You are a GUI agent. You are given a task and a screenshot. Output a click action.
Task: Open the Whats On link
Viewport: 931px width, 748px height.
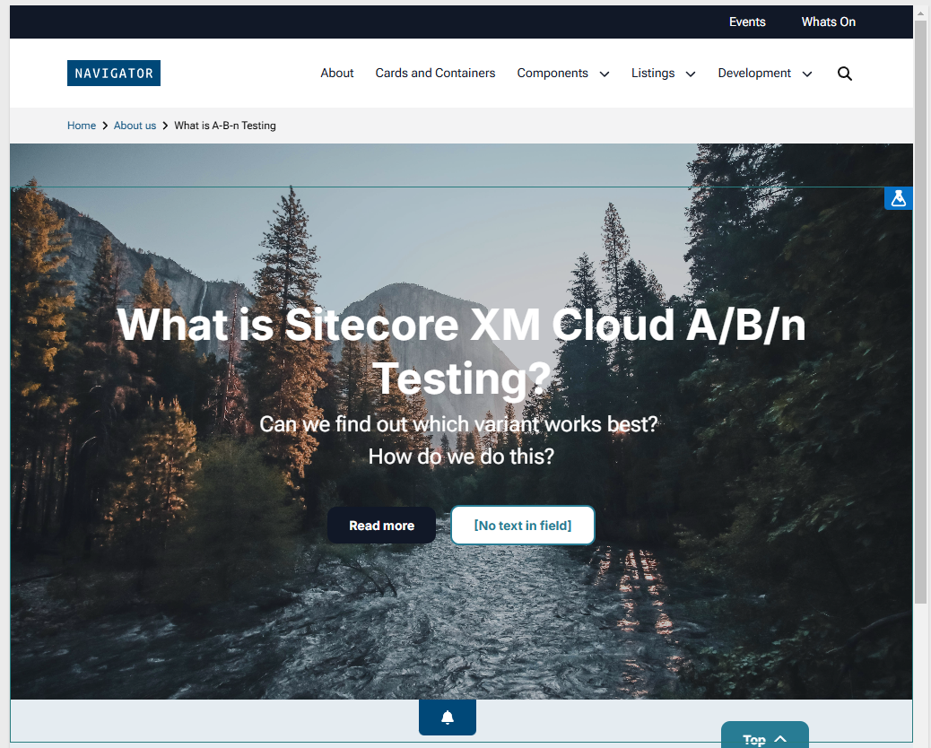(x=828, y=22)
